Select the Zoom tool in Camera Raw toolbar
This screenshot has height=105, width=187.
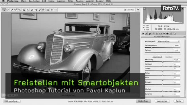[4, 10]
